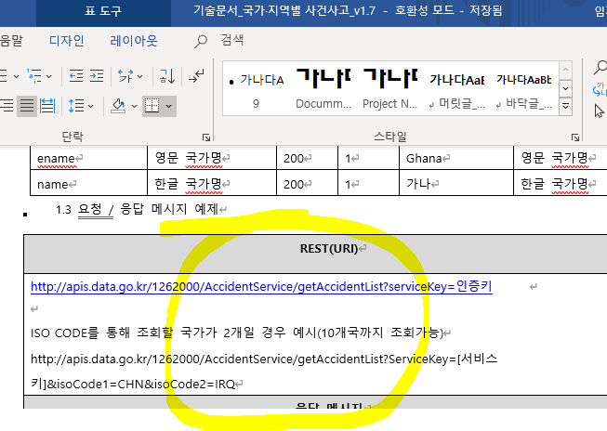Apply the Documm... style
Image resolution: width=607 pixels, height=431 pixels.
[323, 88]
